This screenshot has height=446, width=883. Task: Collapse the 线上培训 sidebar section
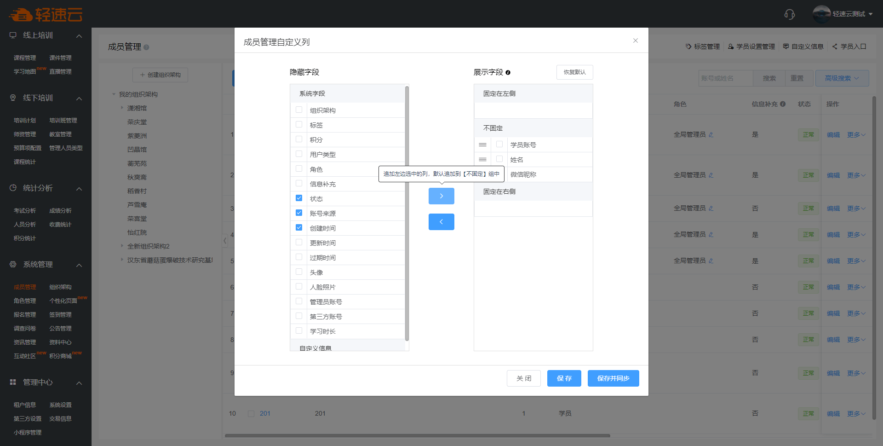click(79, 36)
